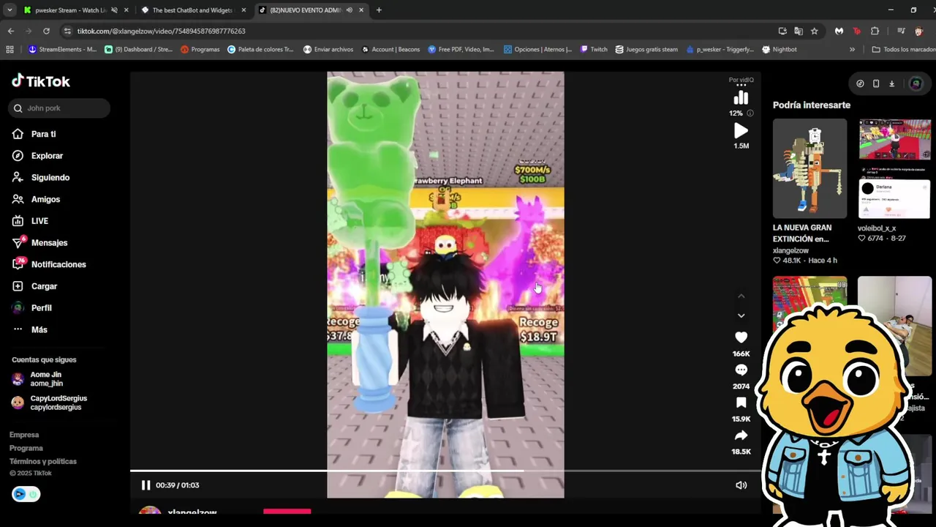Open Twitch bookmark
This screenshot has height=527, width=936.
[594, 50]
